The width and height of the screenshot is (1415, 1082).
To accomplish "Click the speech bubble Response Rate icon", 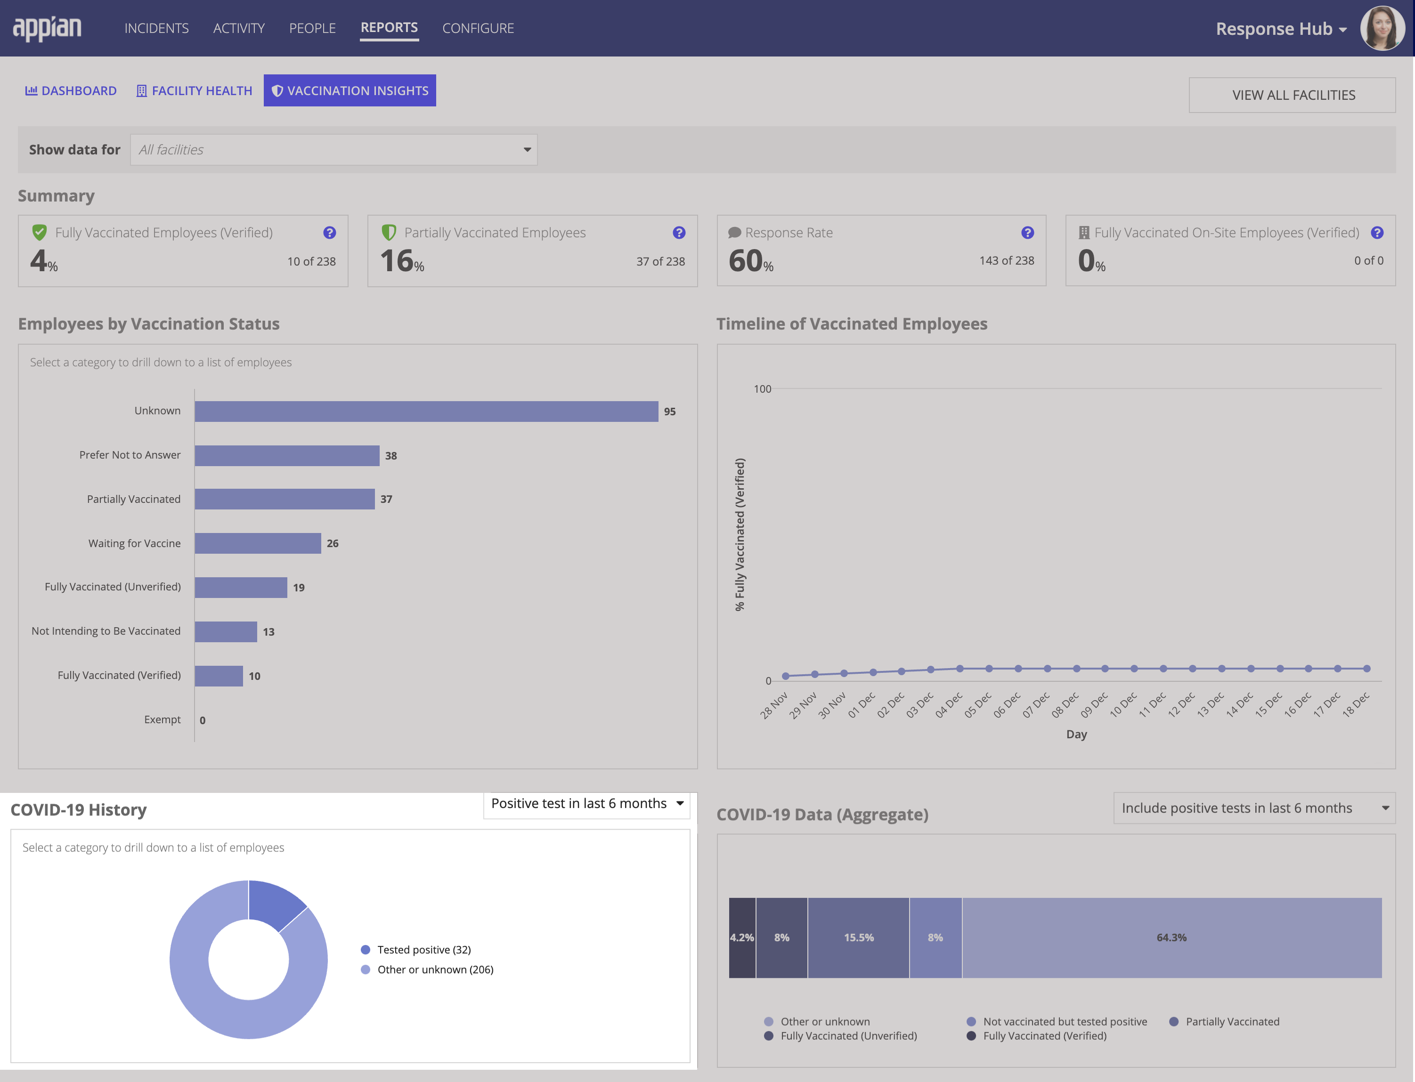I will pyautogui.click(x=734, y=233).
